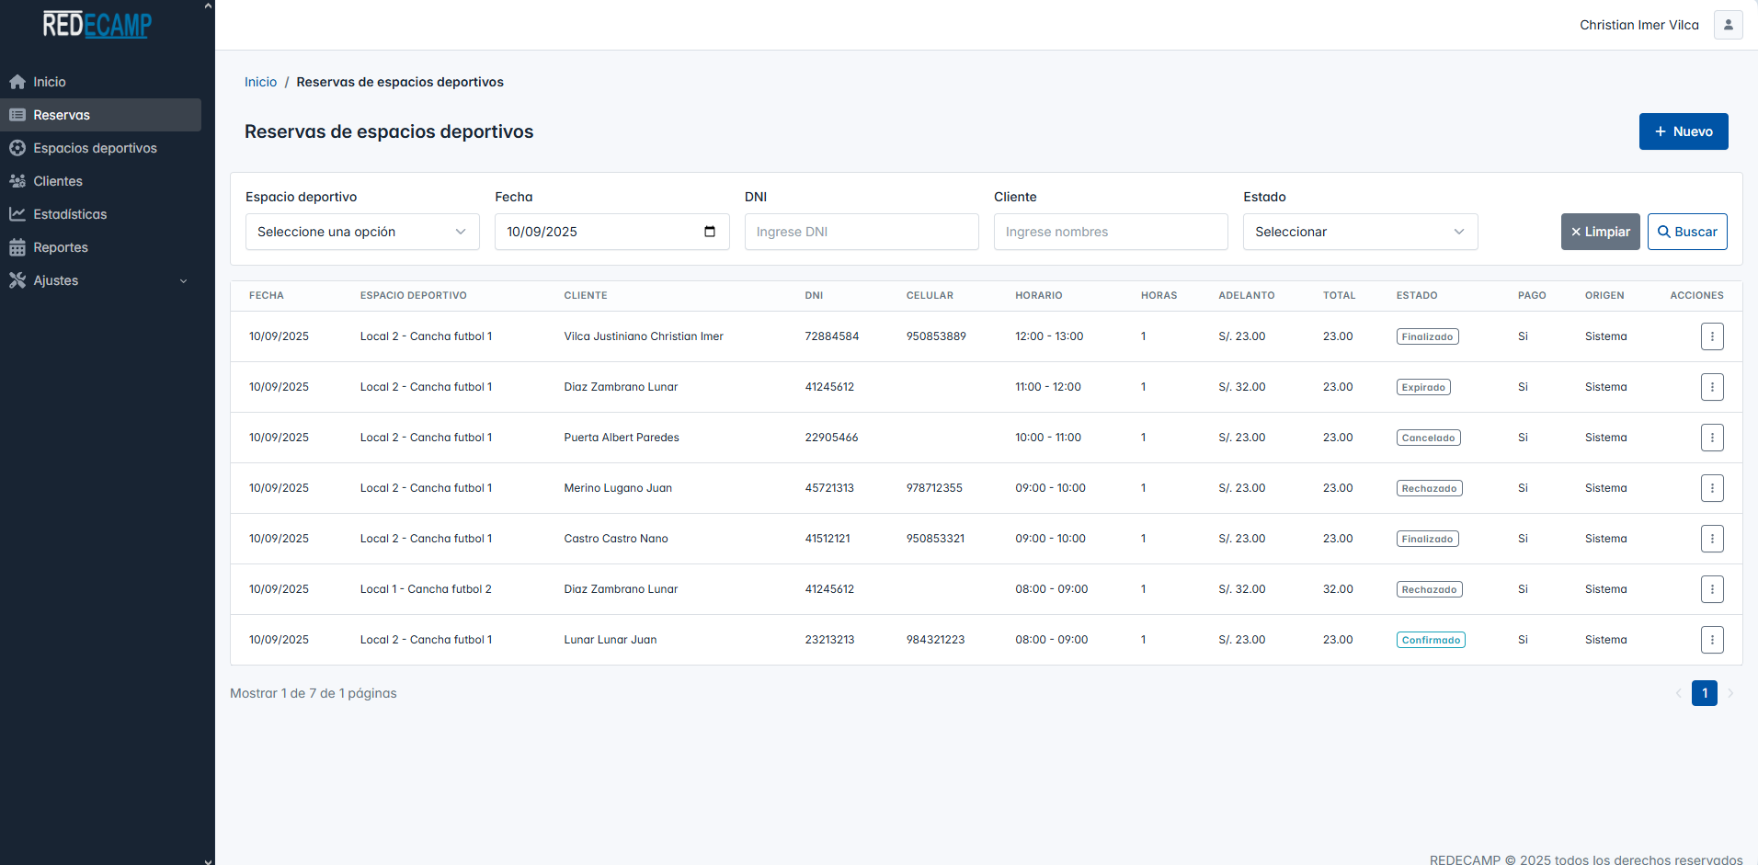
Task: Open actions menu for Local 1 reservation
Action: 1711,589
